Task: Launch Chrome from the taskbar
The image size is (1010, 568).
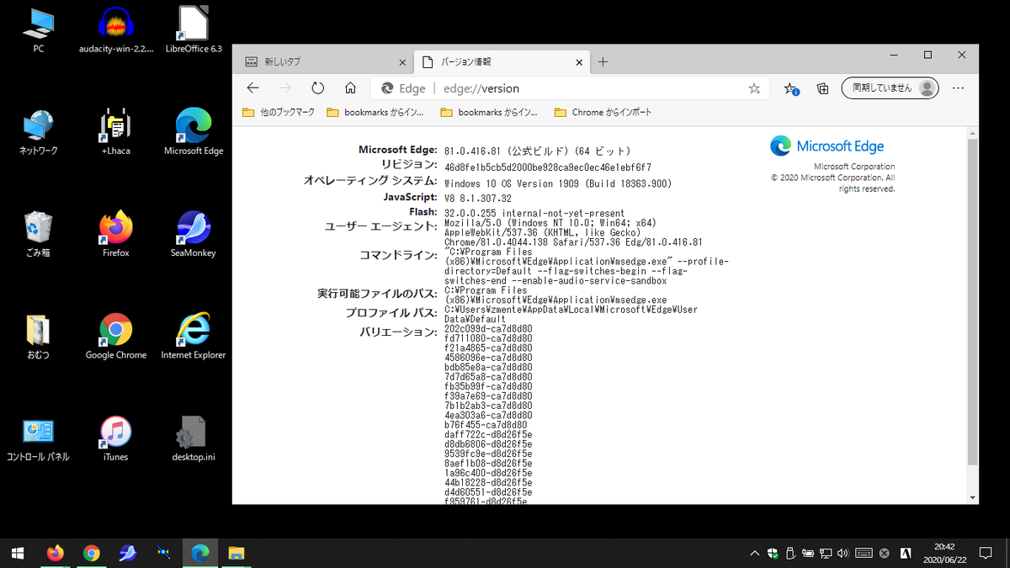Action: pos(92,553)
